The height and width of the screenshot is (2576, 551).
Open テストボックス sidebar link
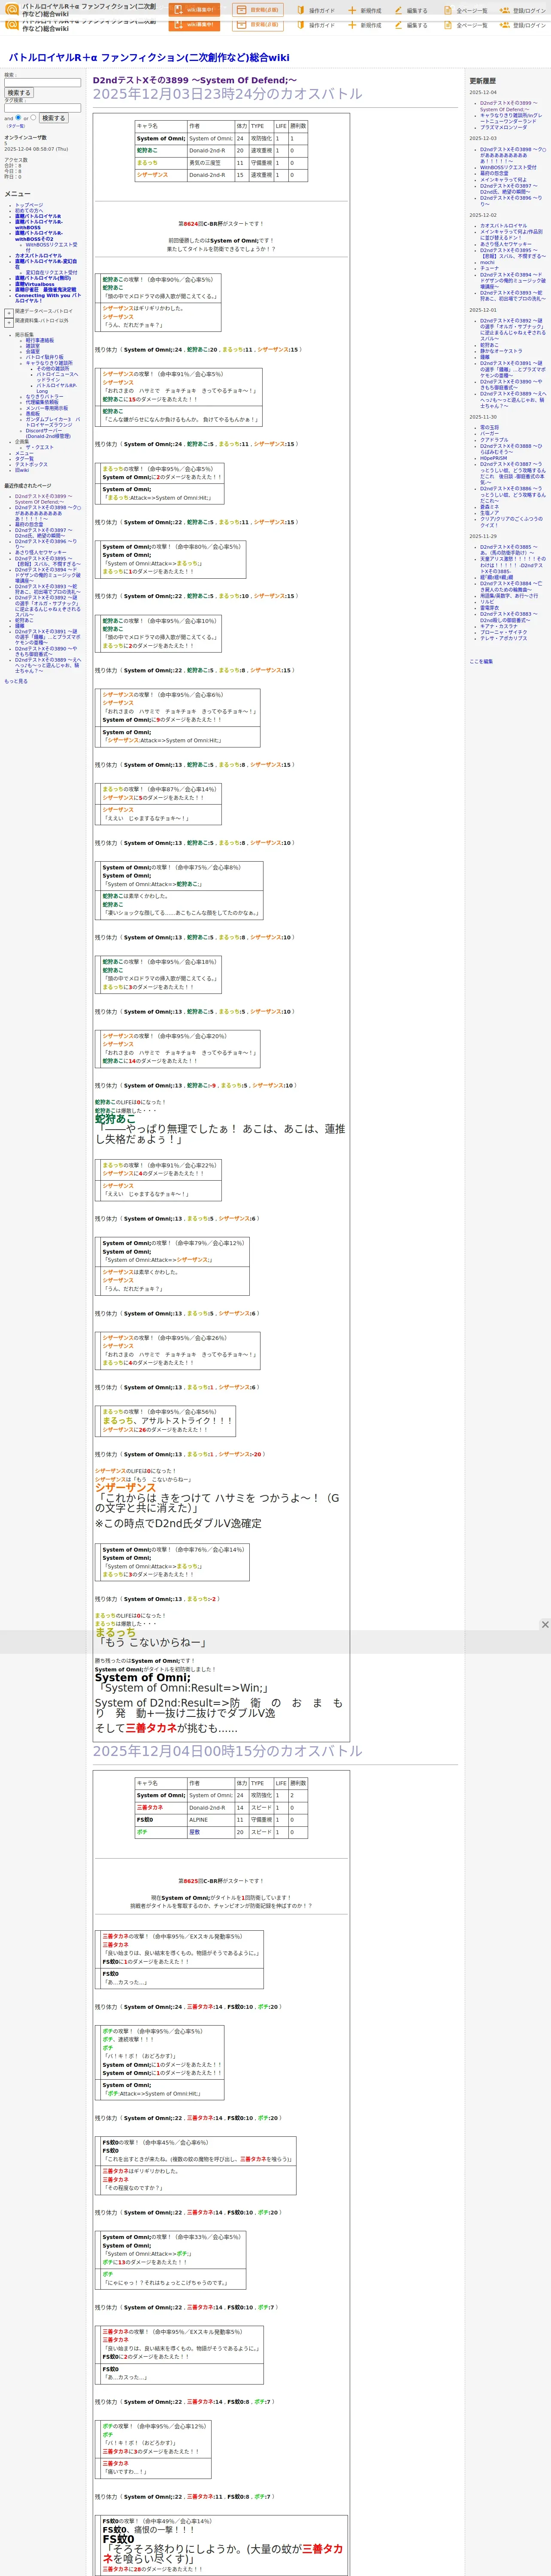click(x=31, y=464)
